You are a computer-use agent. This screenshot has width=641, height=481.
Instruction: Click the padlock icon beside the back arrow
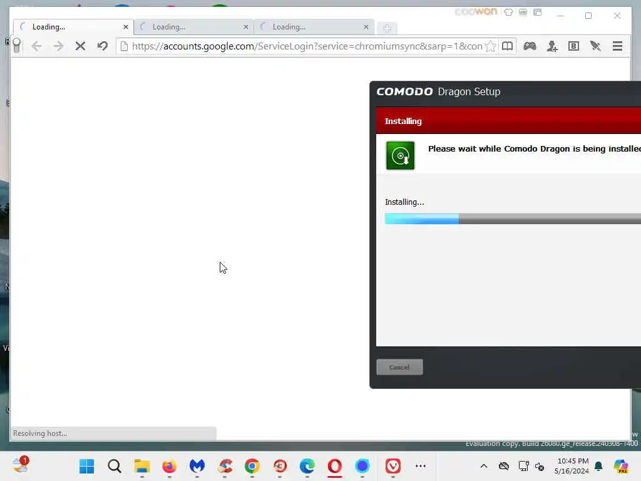point(16,45)
